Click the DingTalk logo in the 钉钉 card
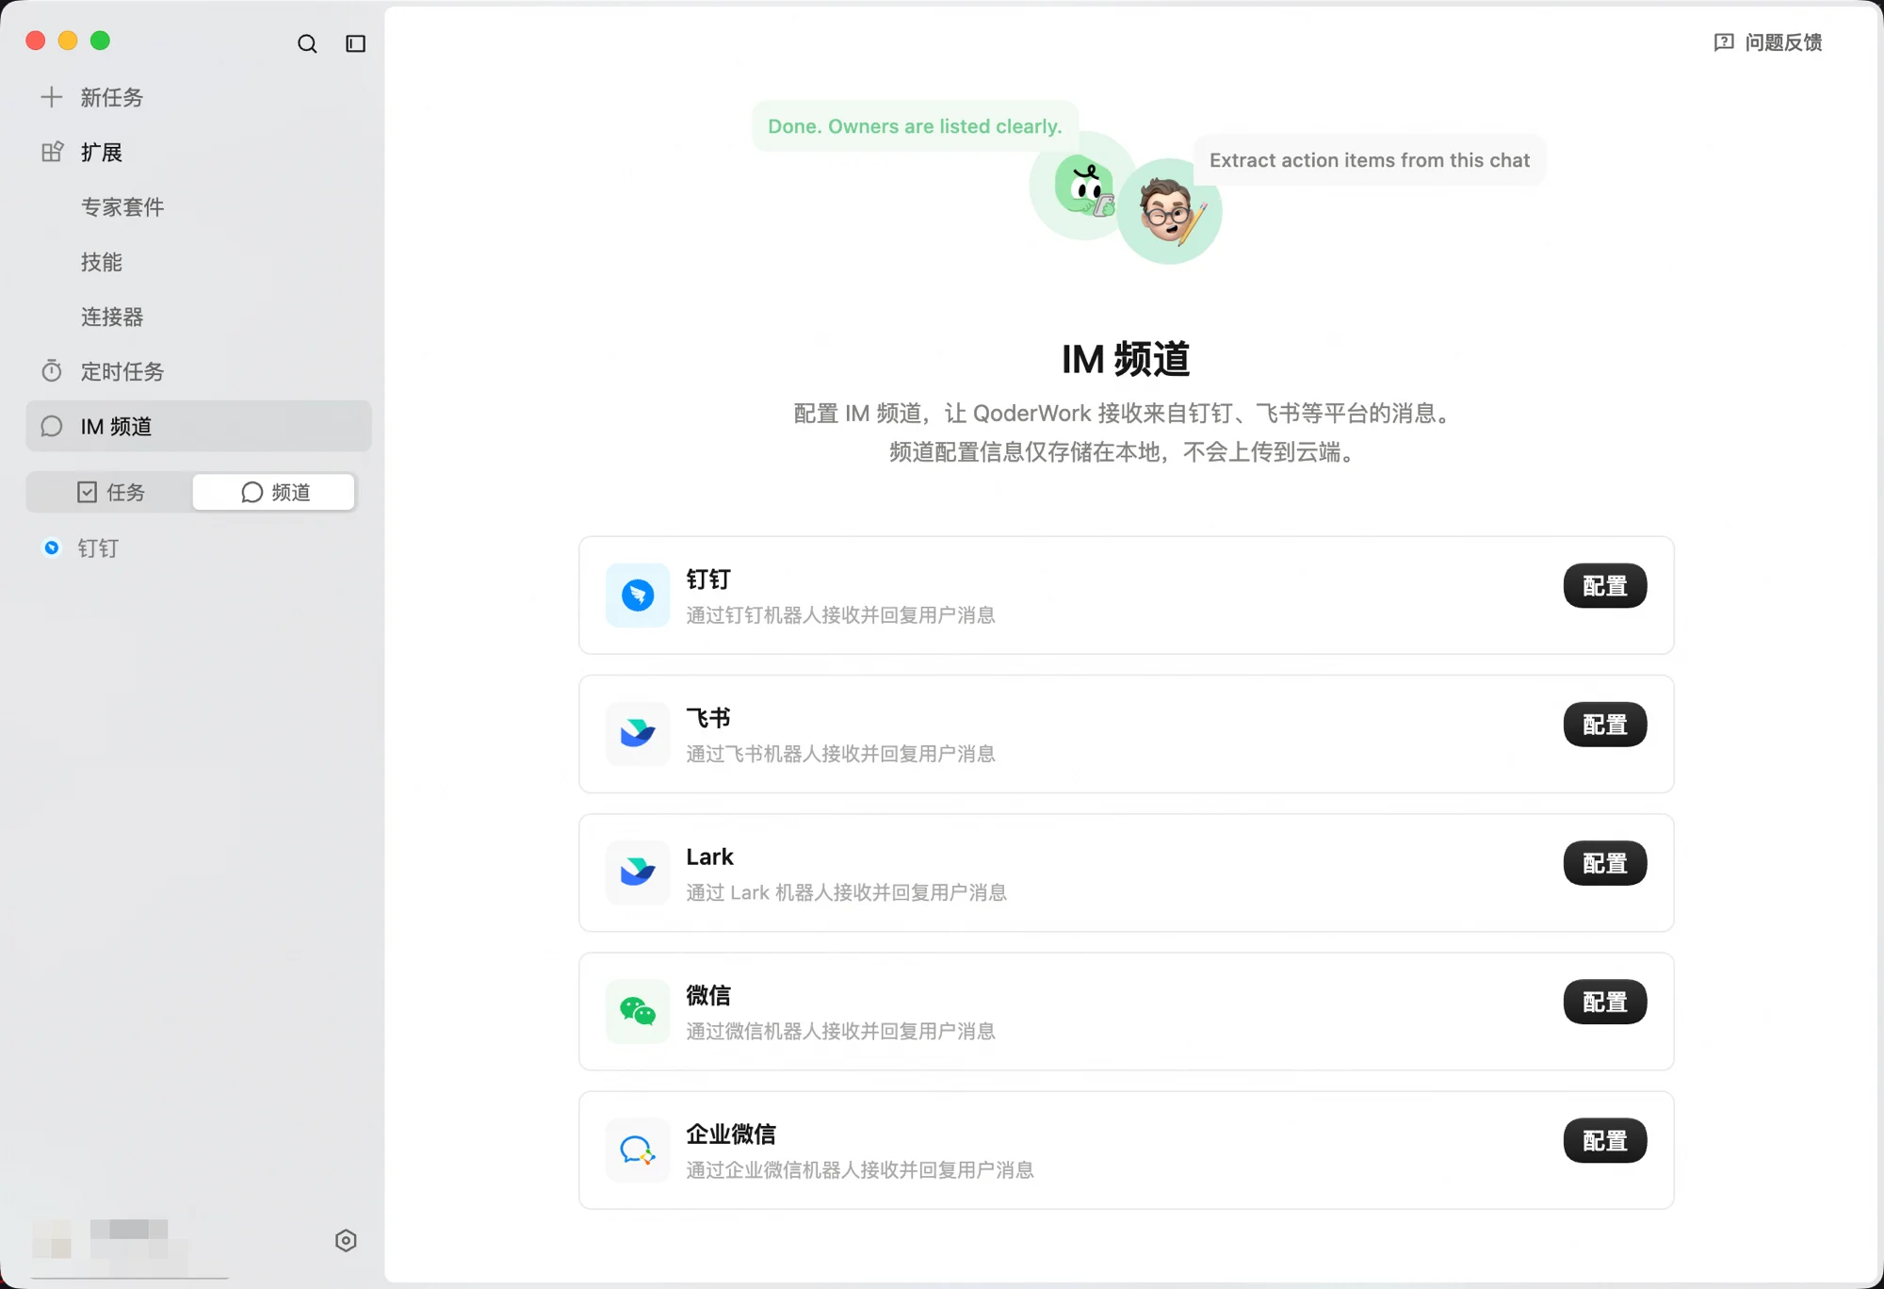Image resolution: width=1884 pixels, height=1289 pixels. pyautogui.click(x=638, y=596)
